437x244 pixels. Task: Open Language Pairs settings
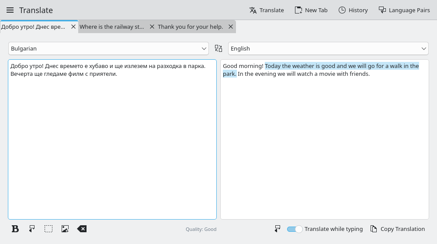click(x=404, y=10)
